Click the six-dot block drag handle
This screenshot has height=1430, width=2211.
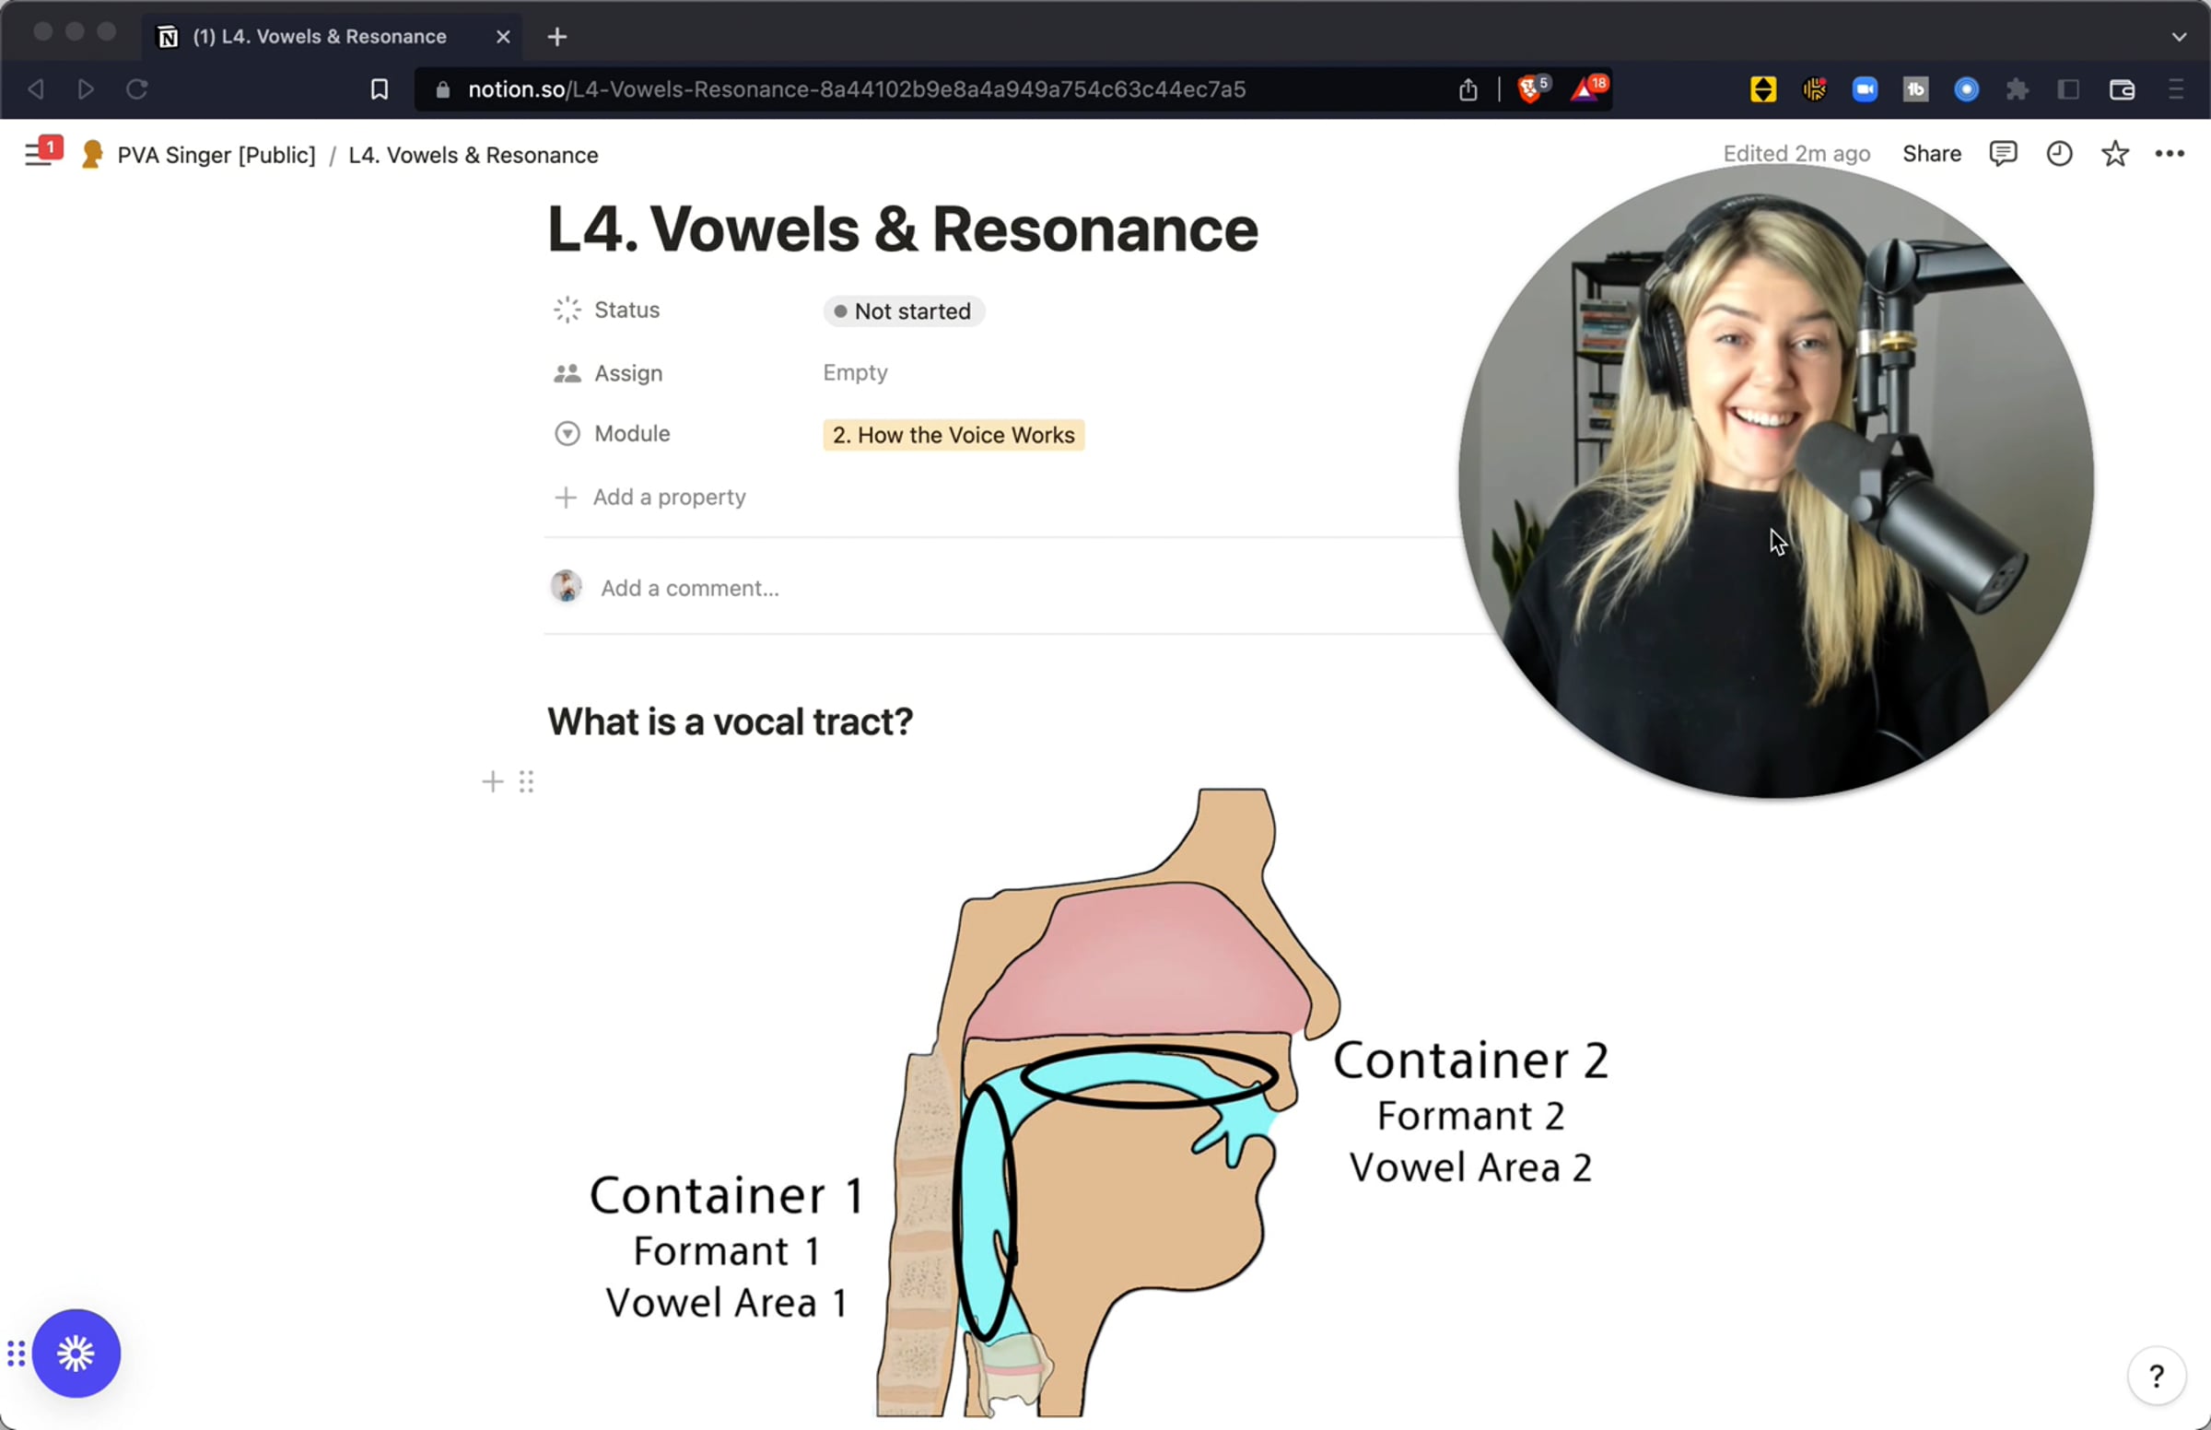pyautogui.click(x=526, y=782)
